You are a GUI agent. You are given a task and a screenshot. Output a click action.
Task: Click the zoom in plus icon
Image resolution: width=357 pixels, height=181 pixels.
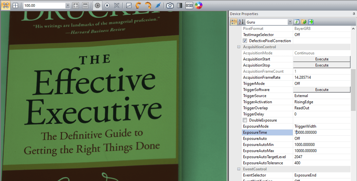tap(76, 6)
